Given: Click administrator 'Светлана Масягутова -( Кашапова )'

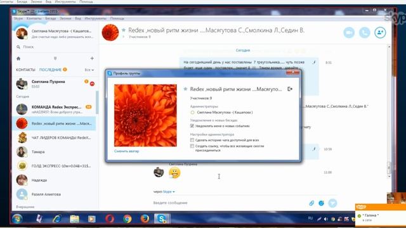Looking at the screenshot, I should pos(225,113).
